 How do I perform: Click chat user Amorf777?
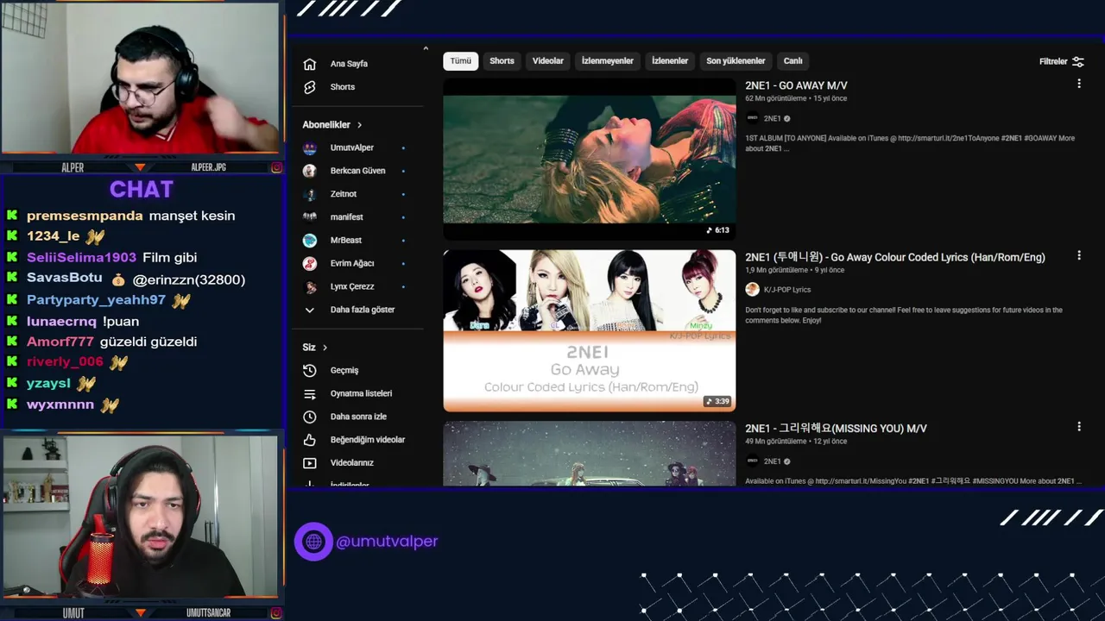tap(60, 342)
